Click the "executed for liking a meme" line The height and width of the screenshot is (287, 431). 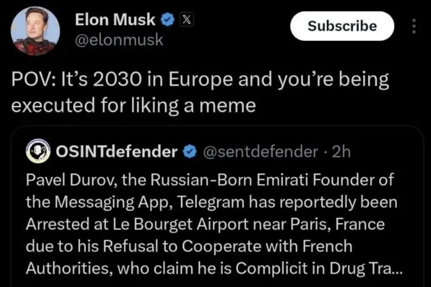[x=134, y=105]
